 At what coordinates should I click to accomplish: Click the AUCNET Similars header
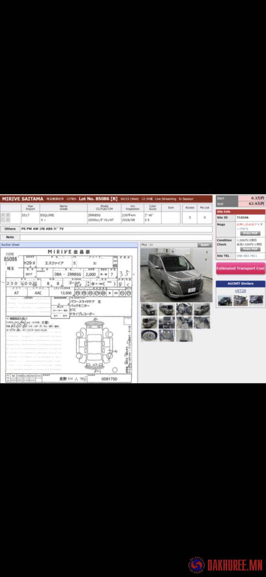(x=241, y=284)
